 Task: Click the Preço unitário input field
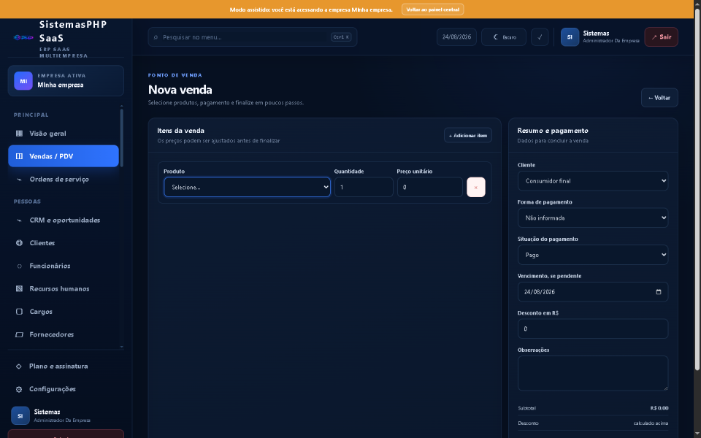pyautogui.click(x=430, y=188)
